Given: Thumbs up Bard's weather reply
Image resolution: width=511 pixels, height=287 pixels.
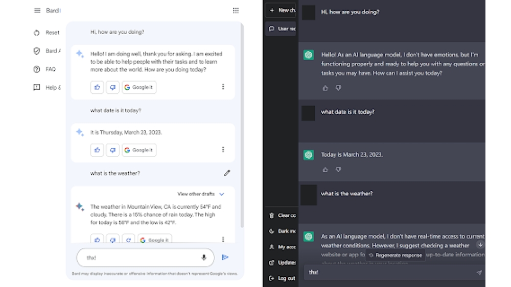Looking at the screenshot, I should point(97,239).
